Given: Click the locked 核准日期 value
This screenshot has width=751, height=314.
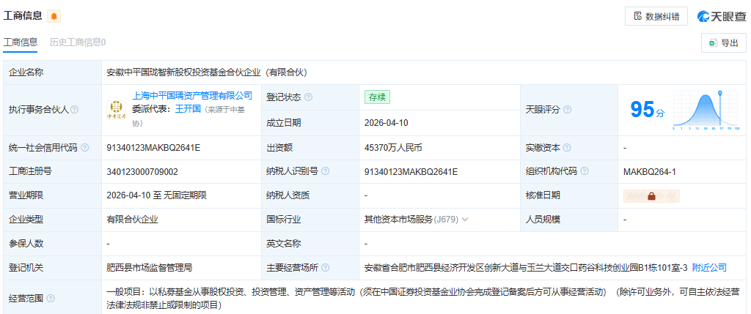Looking at the screenshot, I should click(651, 195).
